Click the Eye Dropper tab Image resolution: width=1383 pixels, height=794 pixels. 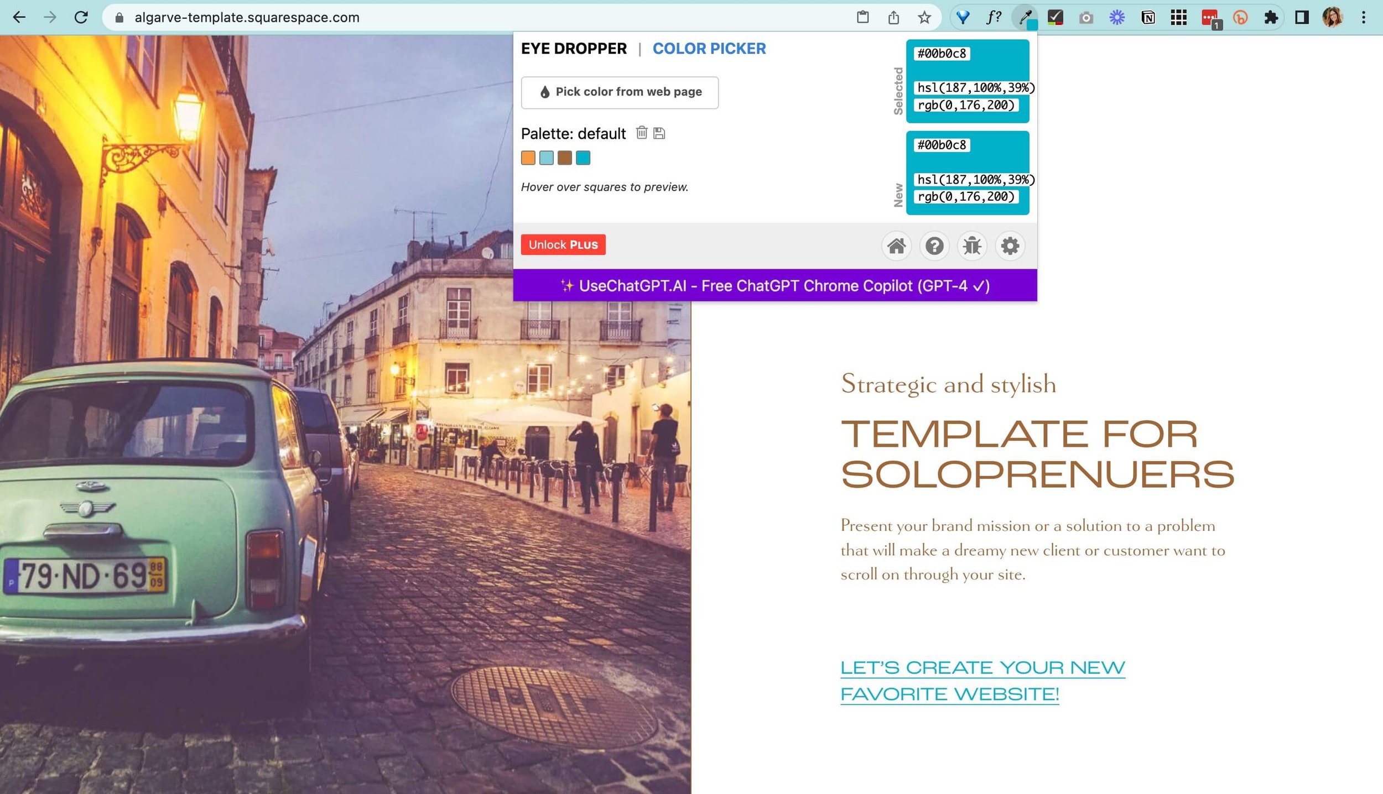point(574,49)
